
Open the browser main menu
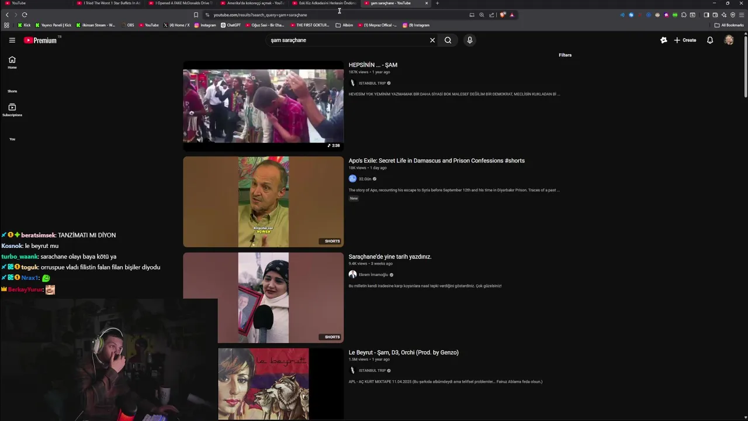click(742, 15)
